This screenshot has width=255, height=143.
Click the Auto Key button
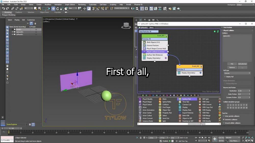(221, 137)
